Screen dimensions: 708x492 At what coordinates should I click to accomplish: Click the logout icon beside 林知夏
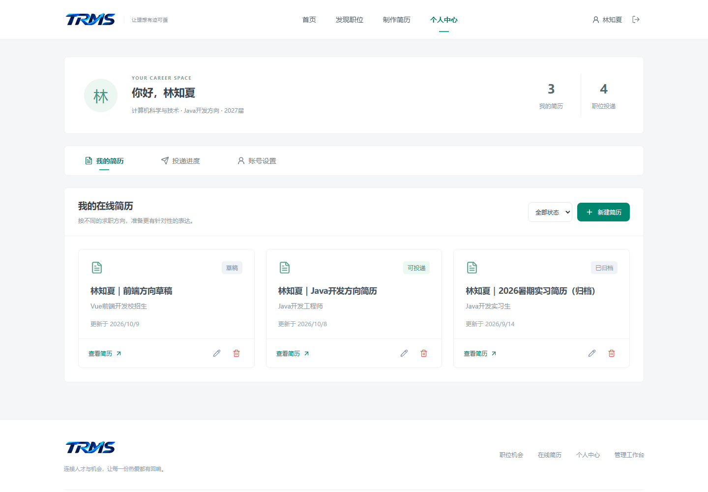coord(636,20)
